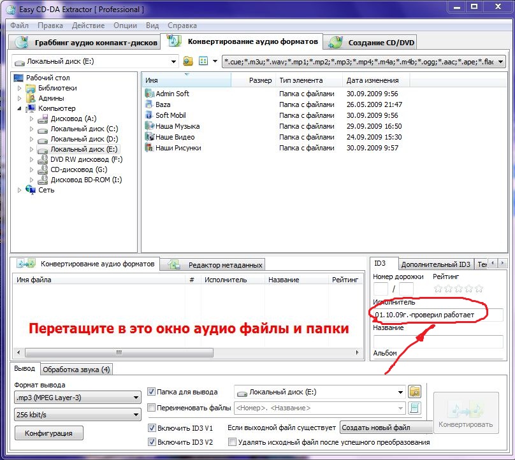Click the Дисковод (A:) floppy icon
The width and height of the screenshot is (515, 460).
pos(43,119)
